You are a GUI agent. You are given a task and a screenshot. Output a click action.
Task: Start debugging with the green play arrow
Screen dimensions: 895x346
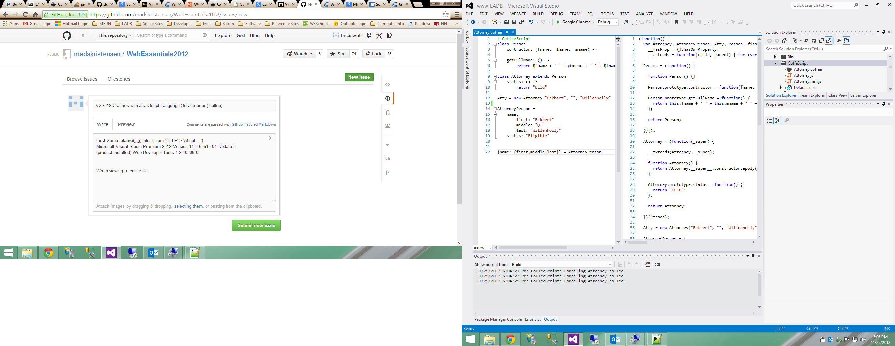click(558, 22)
